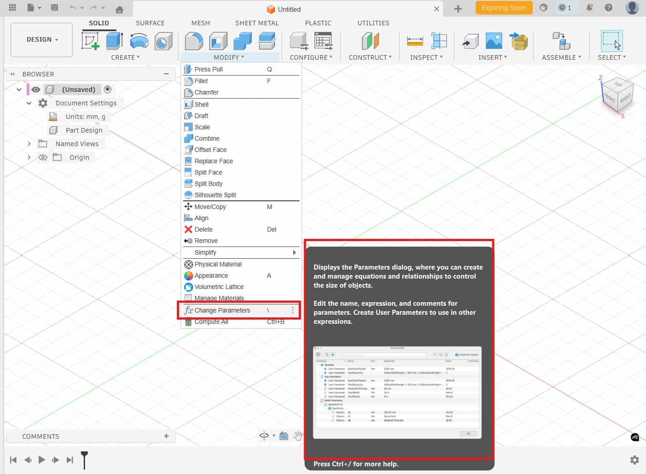The width and height of the screenshot is (646, 474).
Task: Play the timeline
Action: point(42,460)
